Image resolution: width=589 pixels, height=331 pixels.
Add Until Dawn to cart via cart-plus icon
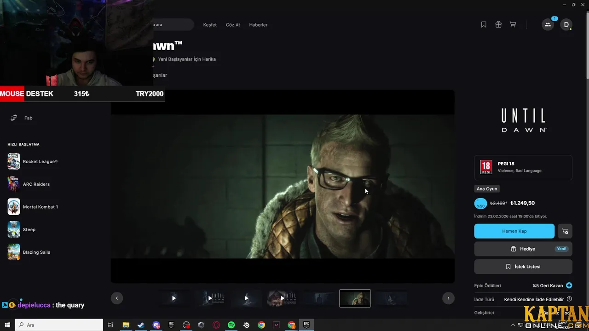[x=565, y=231]
